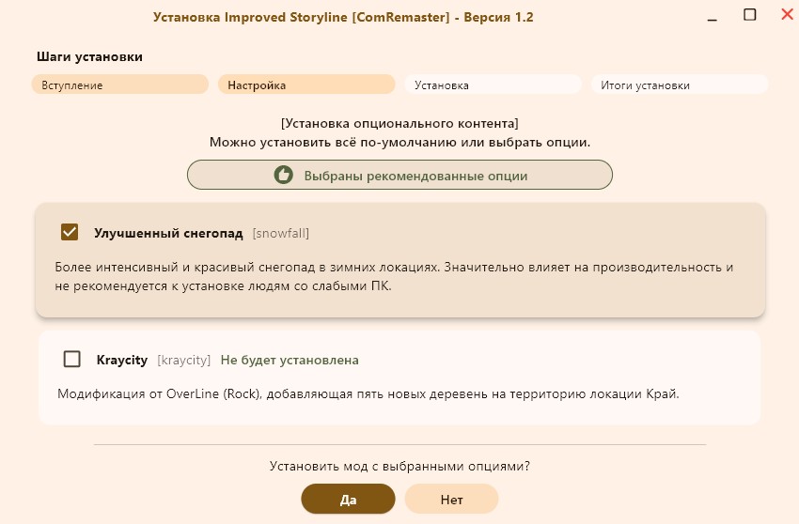
Task: Click the Нет button
Action: pos(451,500)
